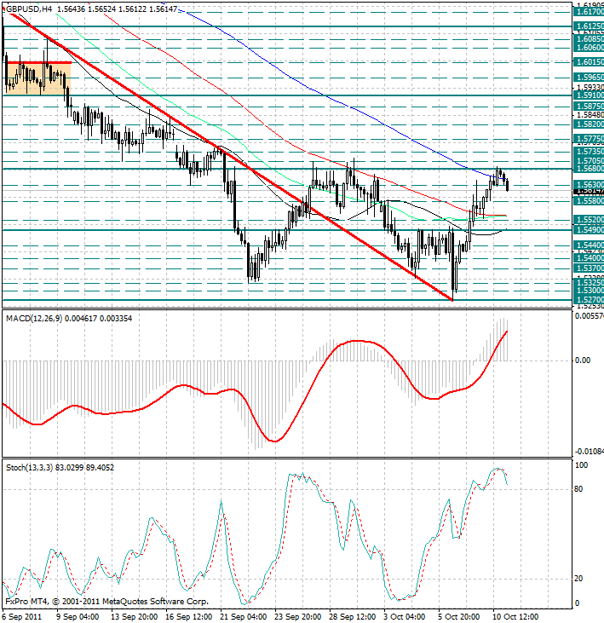Click the 13 Sep 20:00 time label
This screenshot has height=623, width=604.
point(135,617)
